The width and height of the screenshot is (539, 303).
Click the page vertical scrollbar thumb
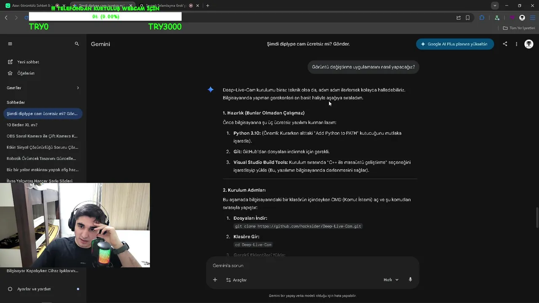(x=537, y=218)
